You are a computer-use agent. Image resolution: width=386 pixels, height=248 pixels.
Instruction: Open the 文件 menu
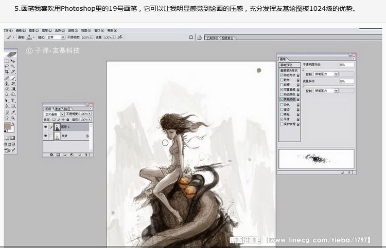click(8, 30)
